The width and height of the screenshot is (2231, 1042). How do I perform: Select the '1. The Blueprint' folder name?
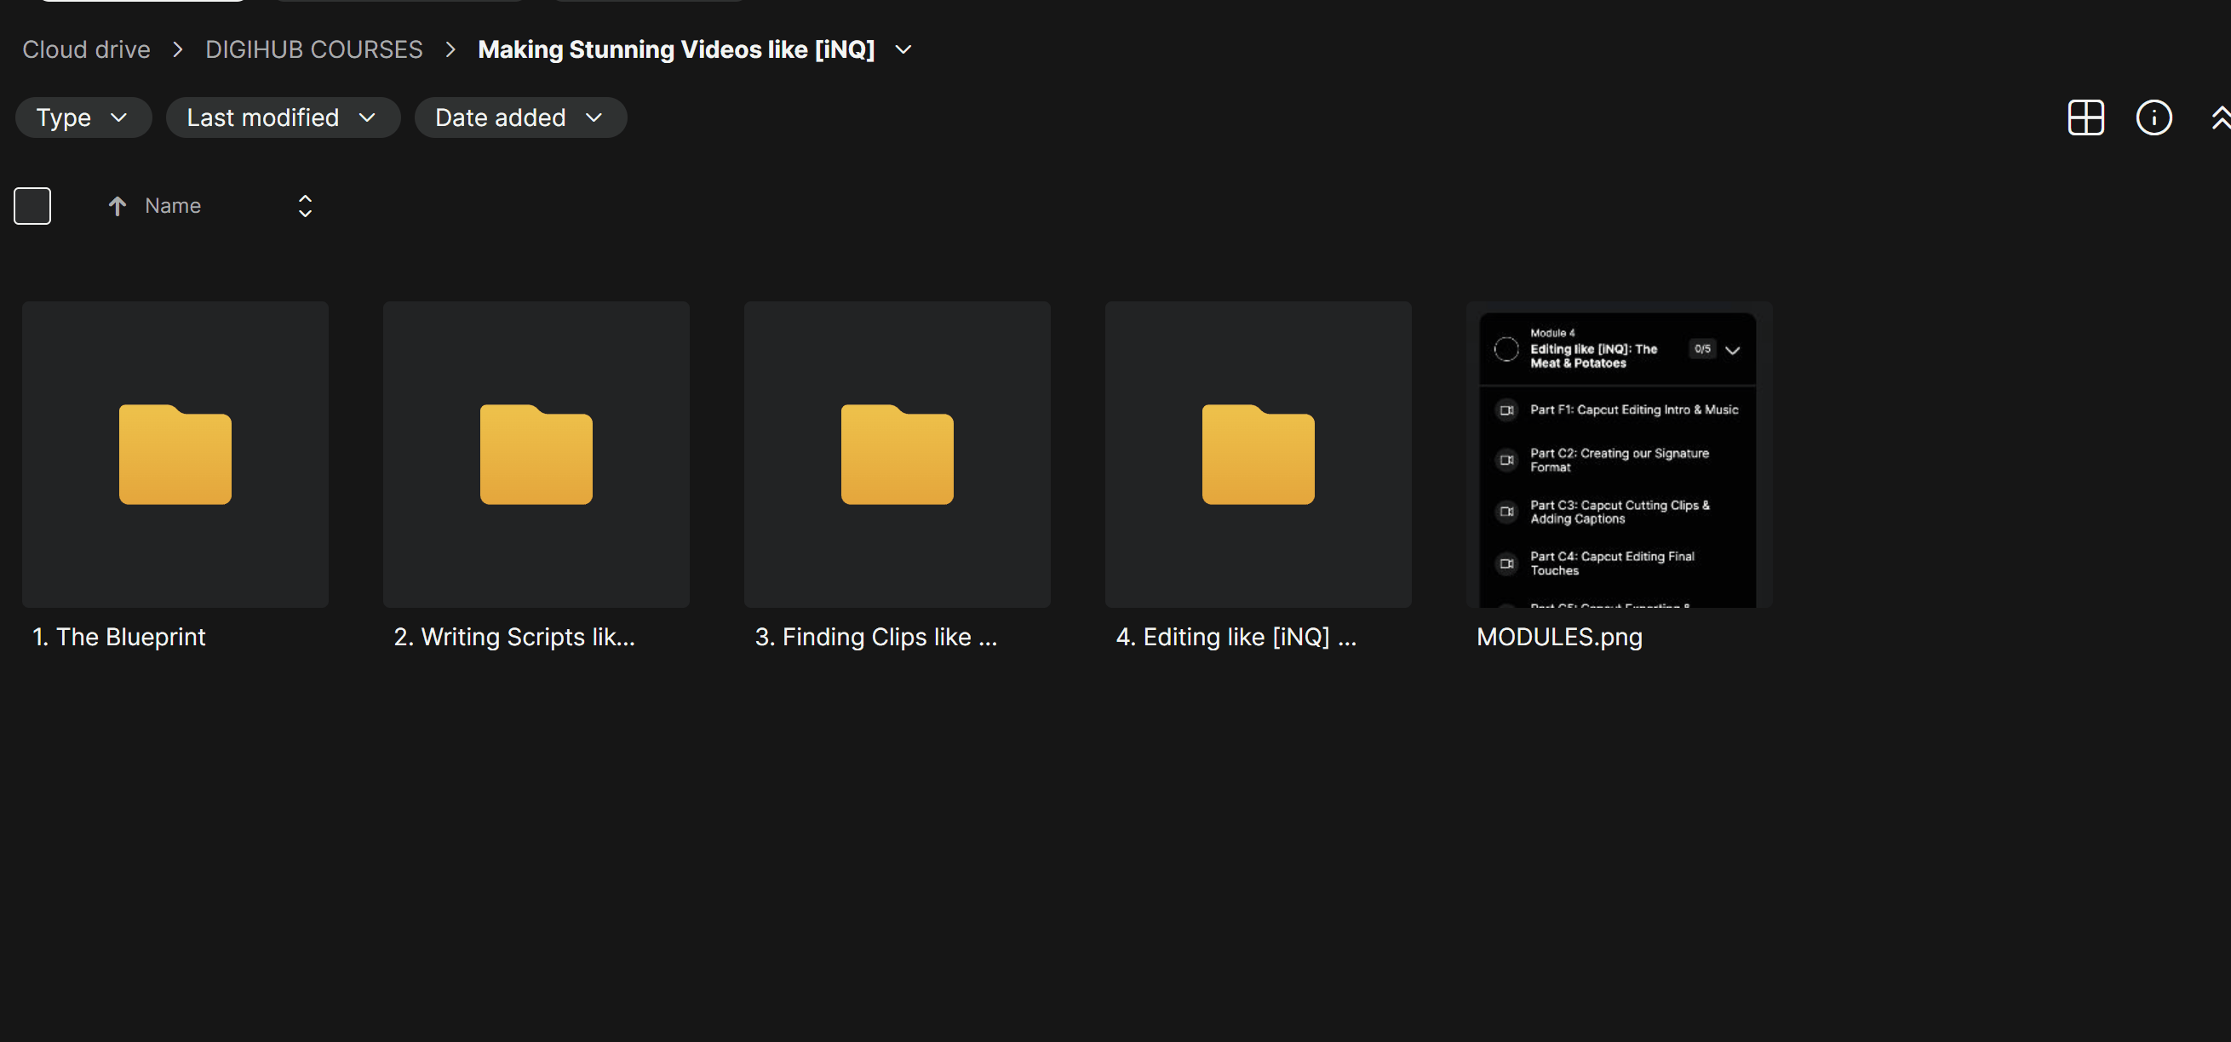pyautogui.click(x=118, y=638)
